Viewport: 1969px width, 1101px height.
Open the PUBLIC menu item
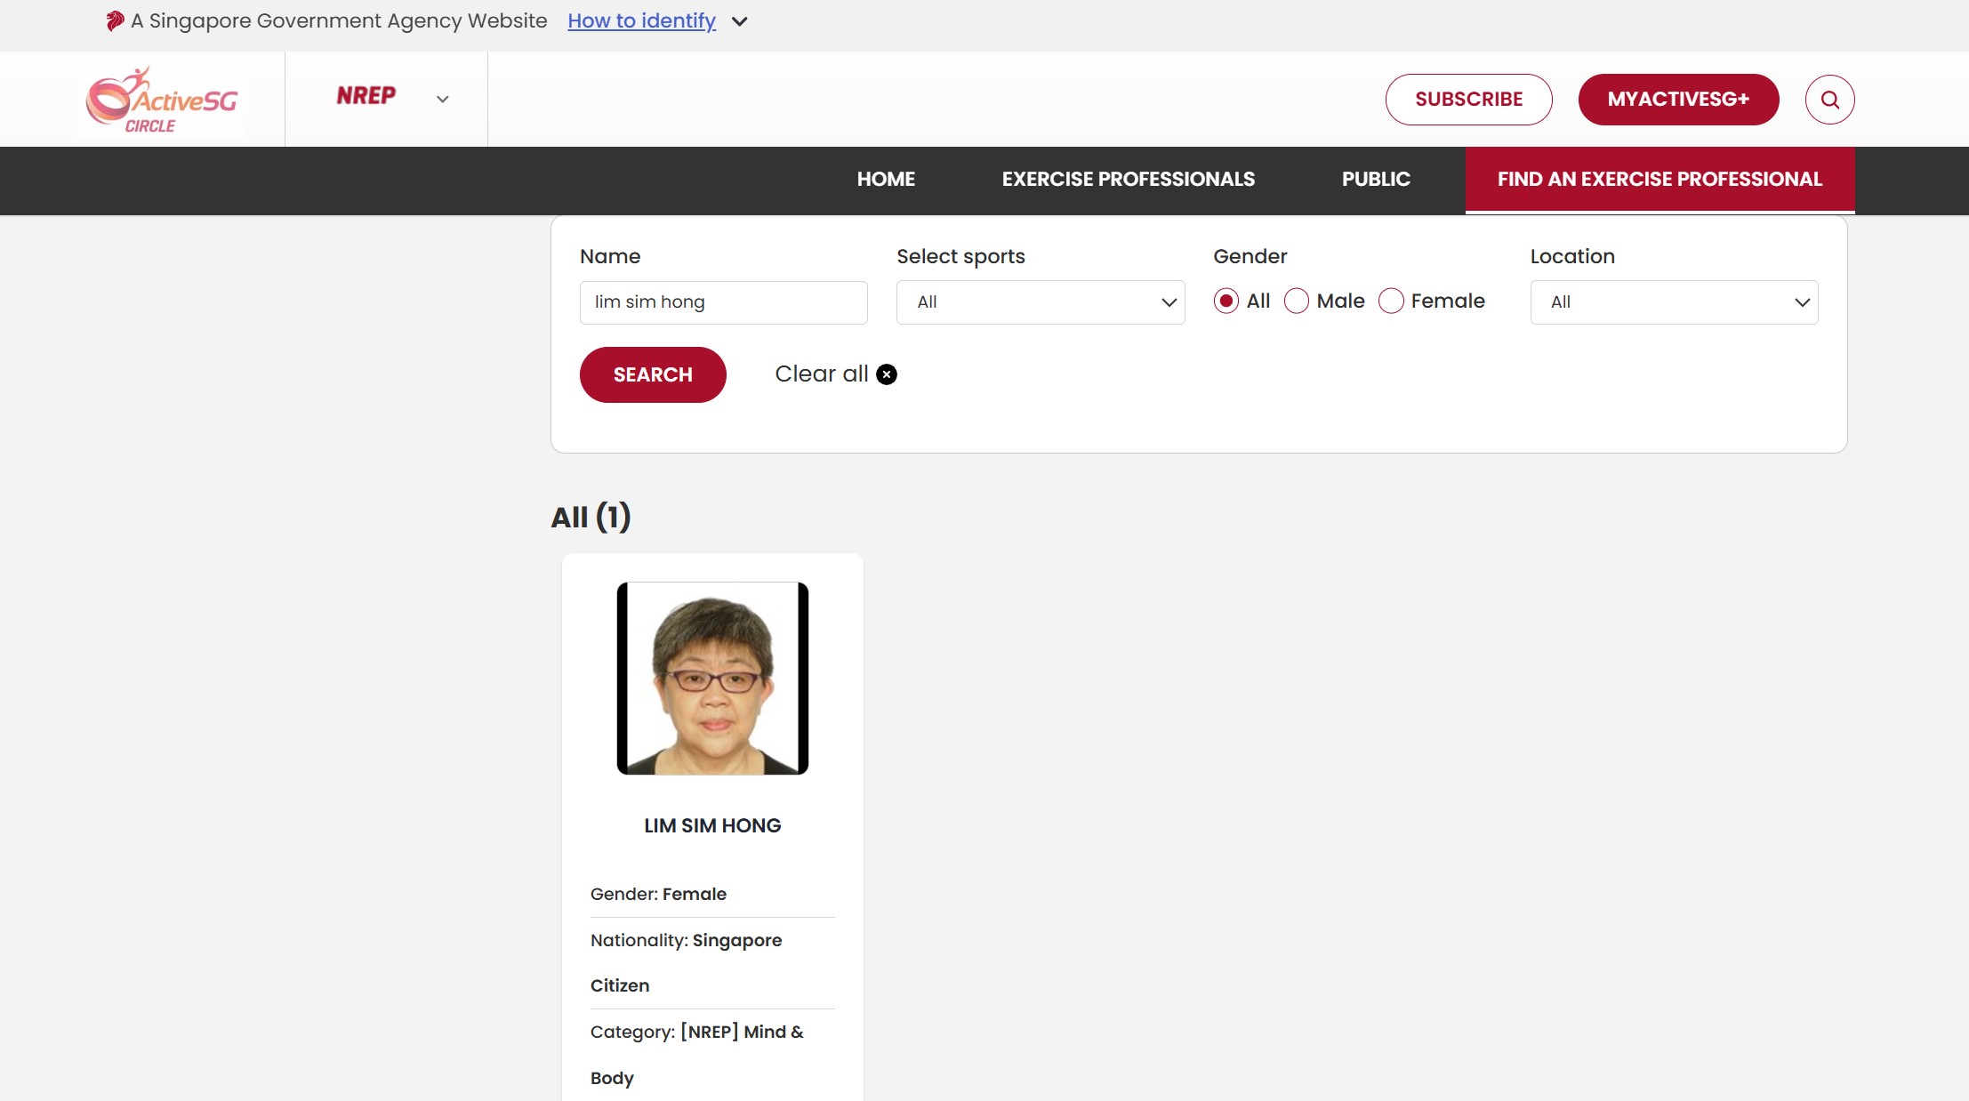1376,180
